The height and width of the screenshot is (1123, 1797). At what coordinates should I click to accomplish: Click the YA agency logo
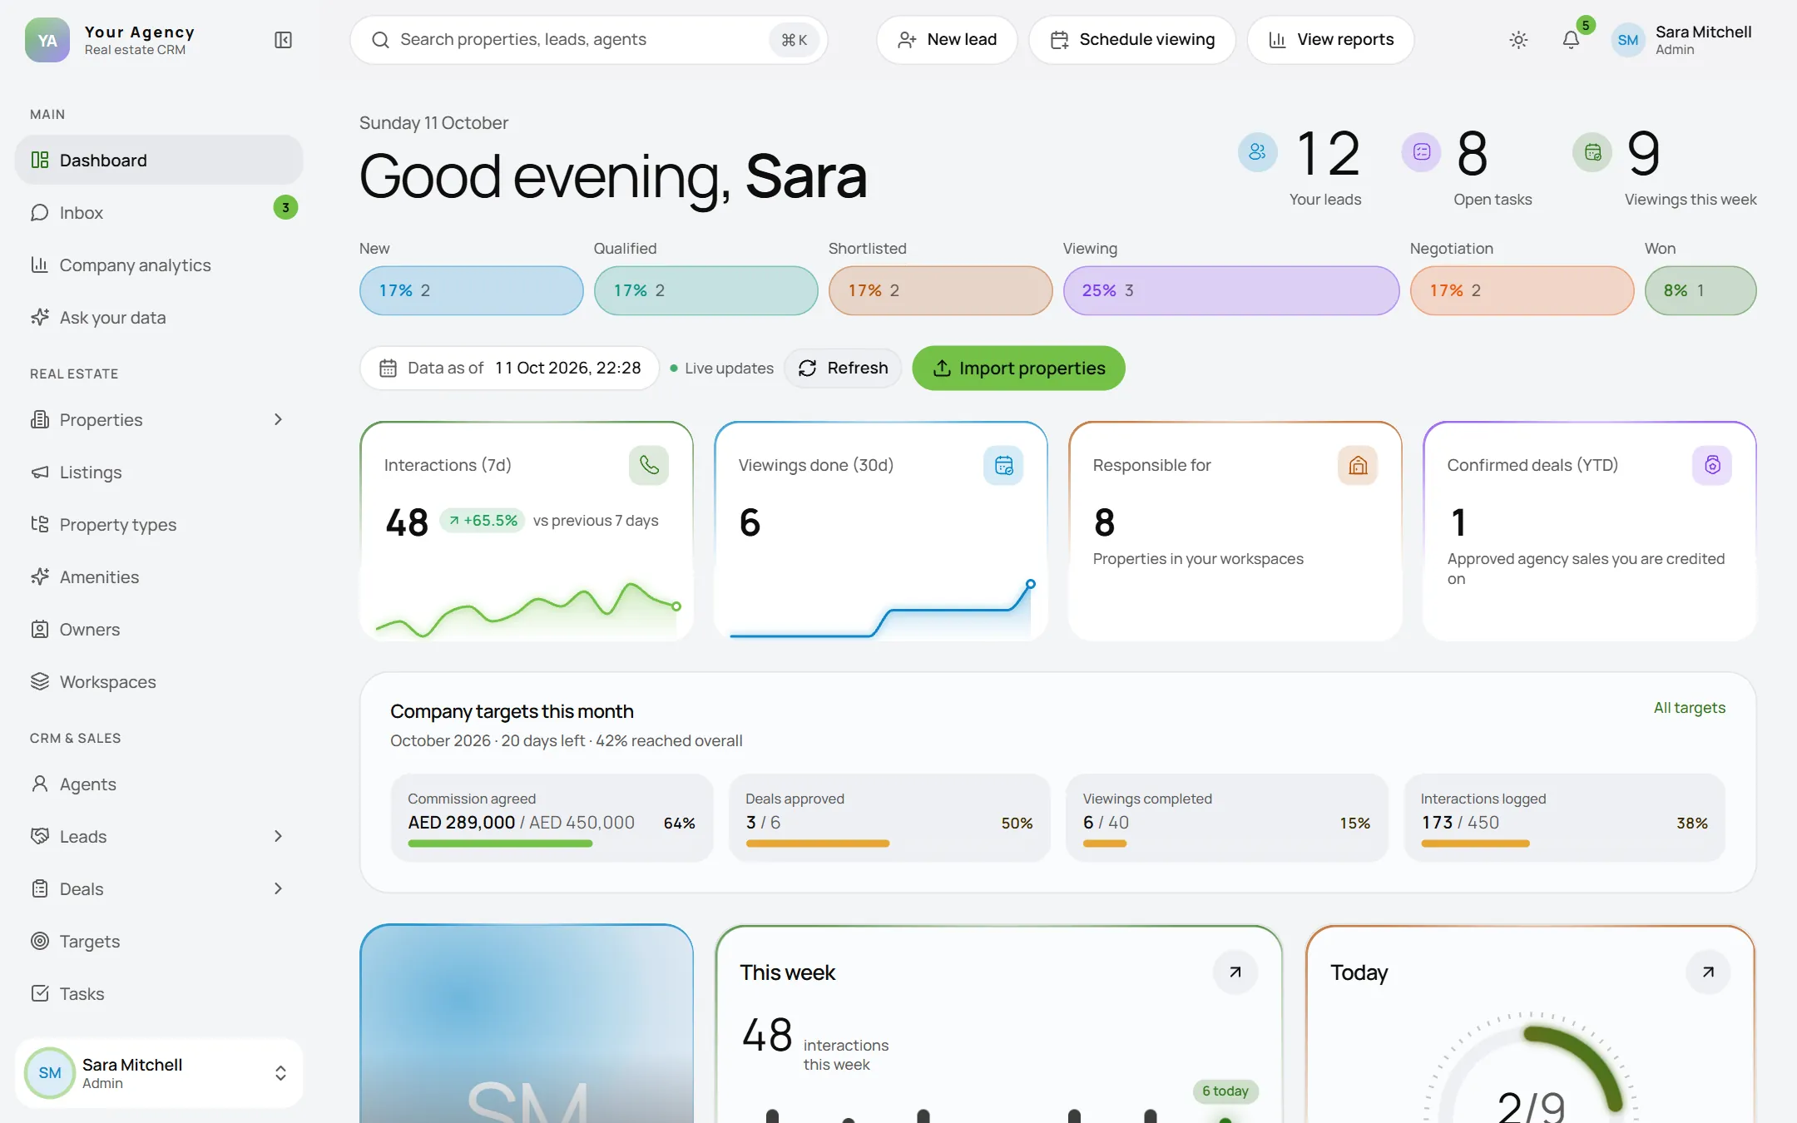click(x=47, y=40)
